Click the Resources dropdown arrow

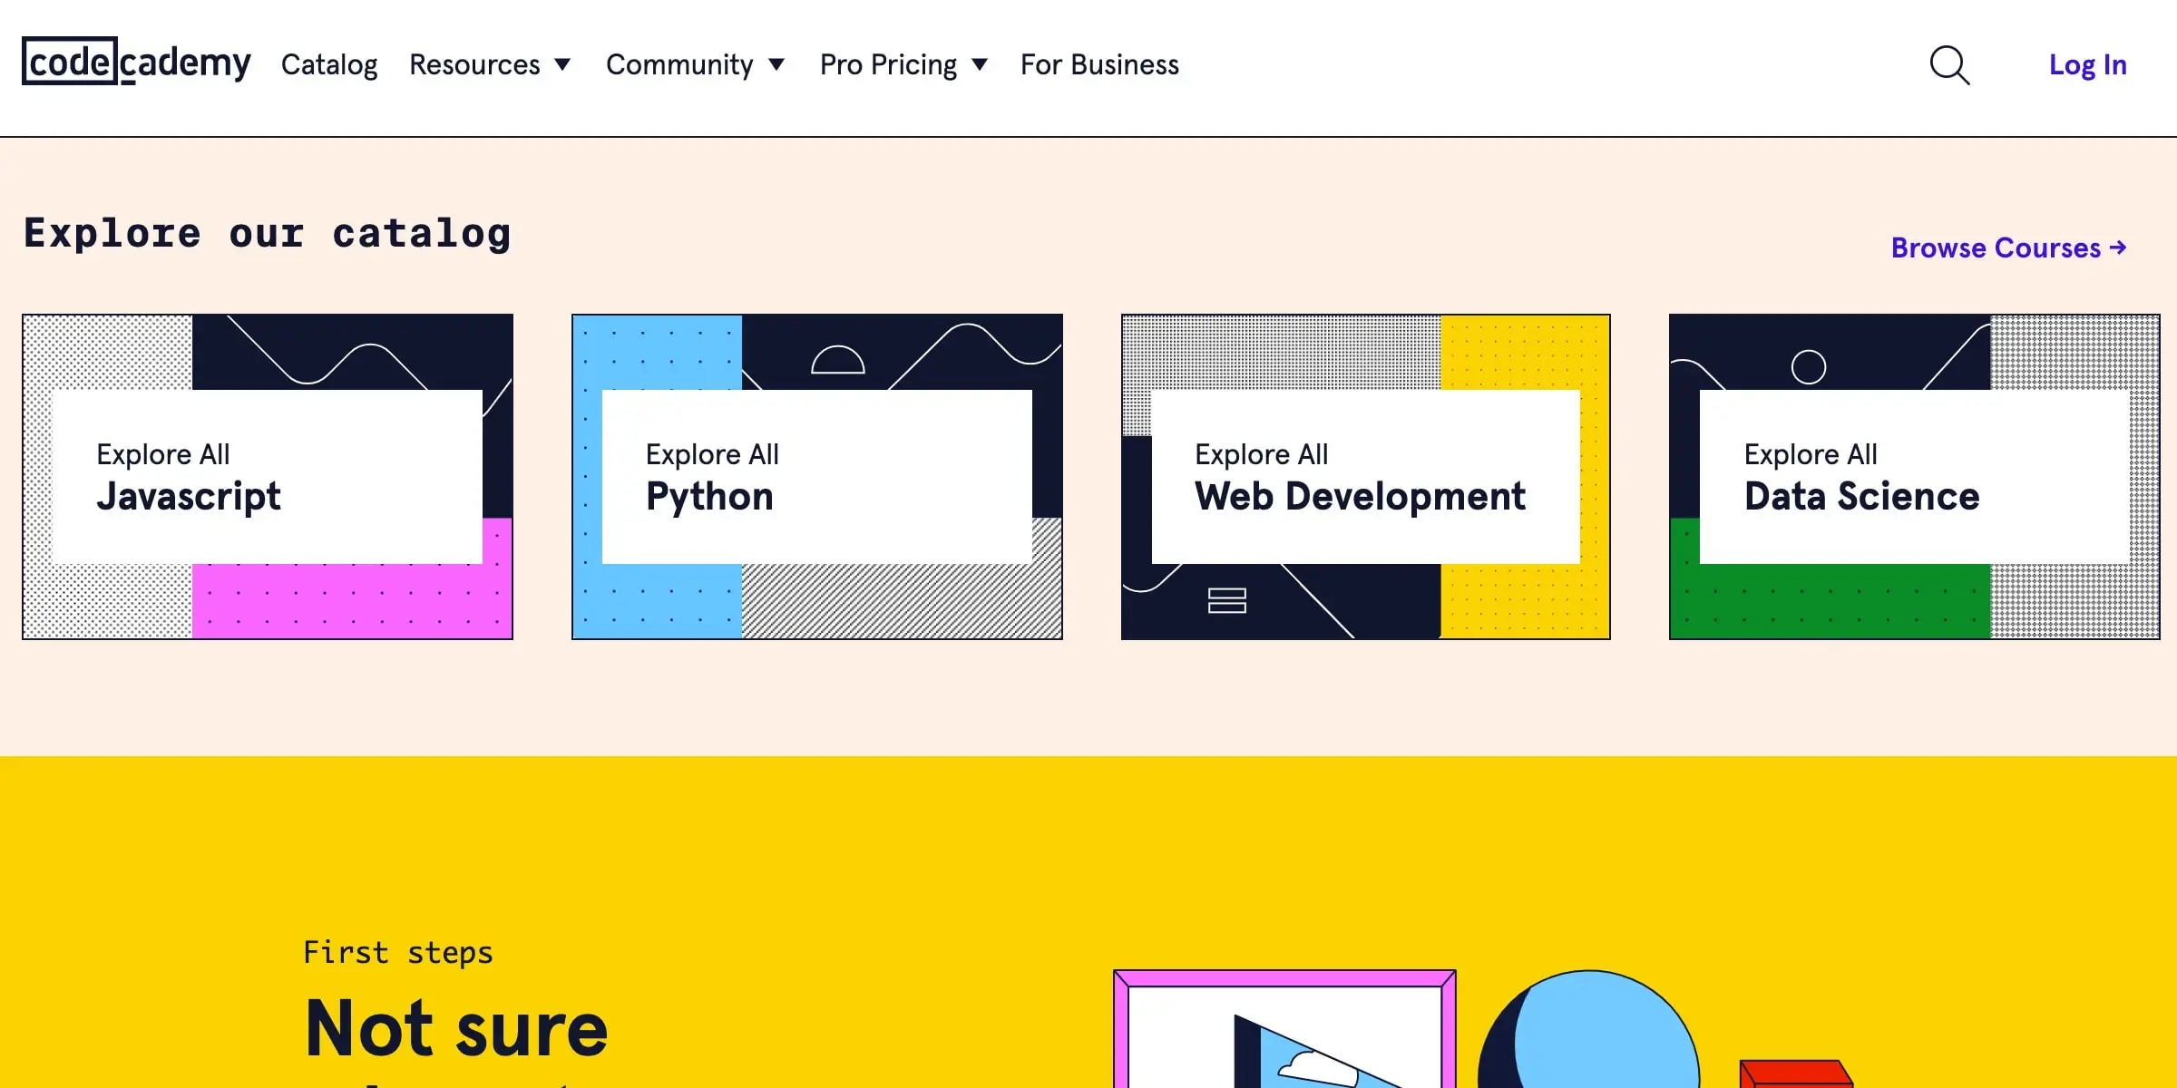563,63
